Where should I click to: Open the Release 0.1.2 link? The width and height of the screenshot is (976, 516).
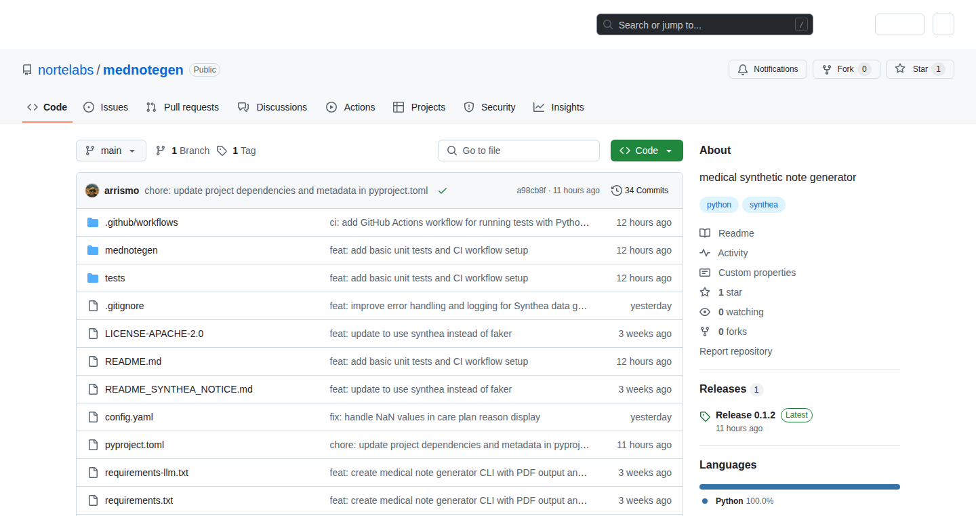(x=746, y=415)
